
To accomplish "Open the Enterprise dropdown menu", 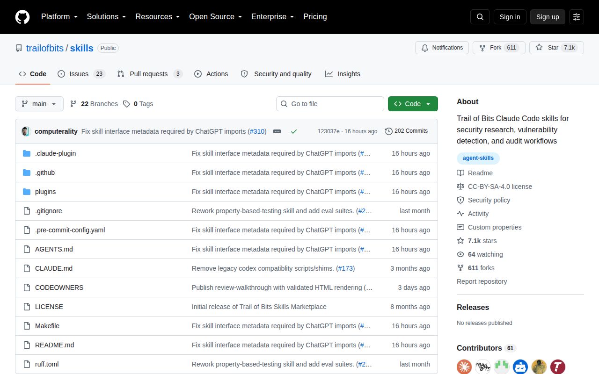I will (273, 17).
